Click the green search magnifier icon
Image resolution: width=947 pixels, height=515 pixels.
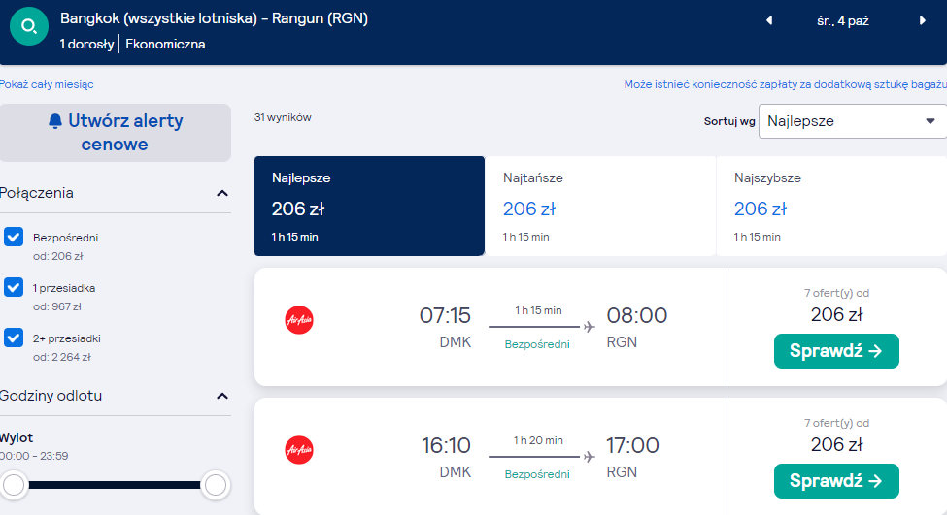click(x=29, y=26)
